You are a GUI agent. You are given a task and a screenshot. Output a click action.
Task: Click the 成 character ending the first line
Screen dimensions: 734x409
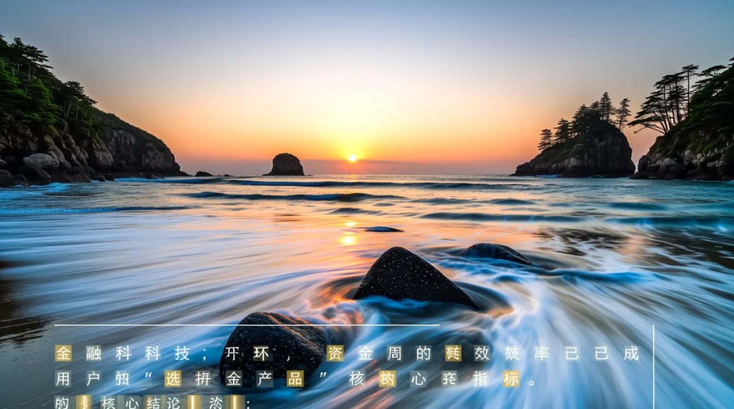(631, 353)
